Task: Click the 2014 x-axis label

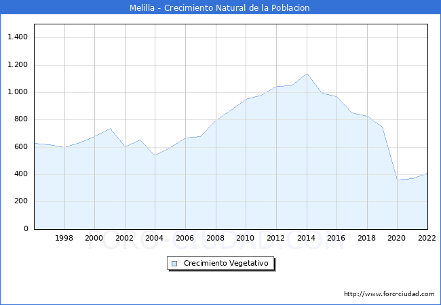Action: point(306,238)
